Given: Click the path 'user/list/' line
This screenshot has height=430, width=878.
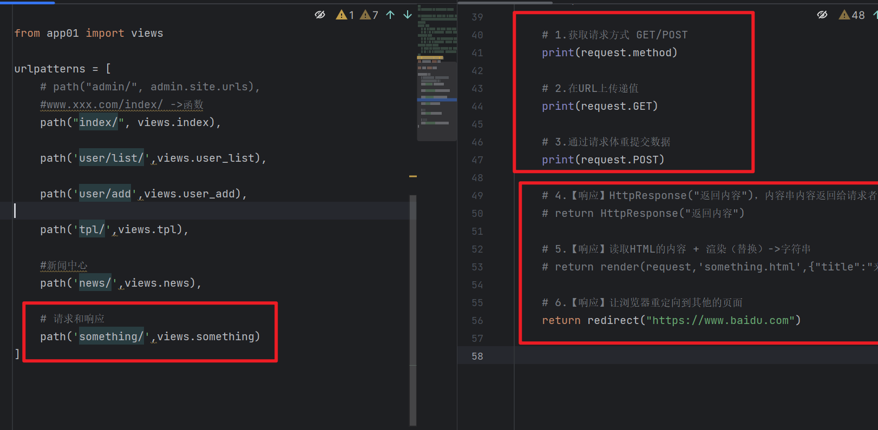Looking at the screenshot, I should [x=153, y=158].
